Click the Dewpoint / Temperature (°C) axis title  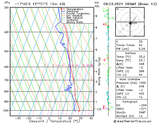[x=54, y=121]
